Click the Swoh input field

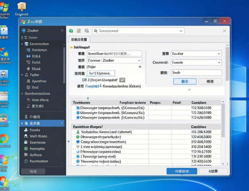196,73
